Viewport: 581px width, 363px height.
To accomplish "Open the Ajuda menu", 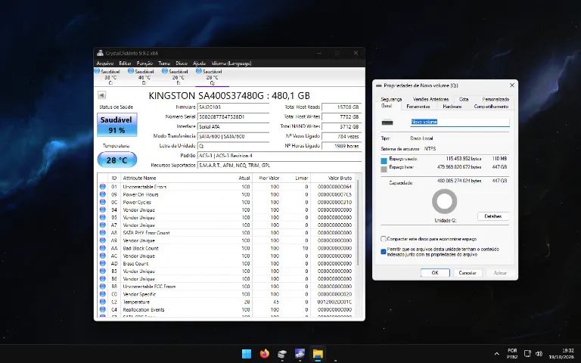I will coord(200,64).
